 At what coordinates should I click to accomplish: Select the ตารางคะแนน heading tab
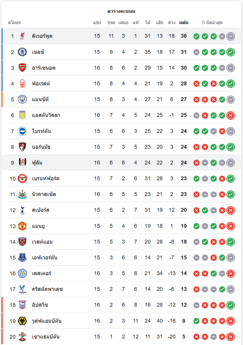(x=121, y=11)
